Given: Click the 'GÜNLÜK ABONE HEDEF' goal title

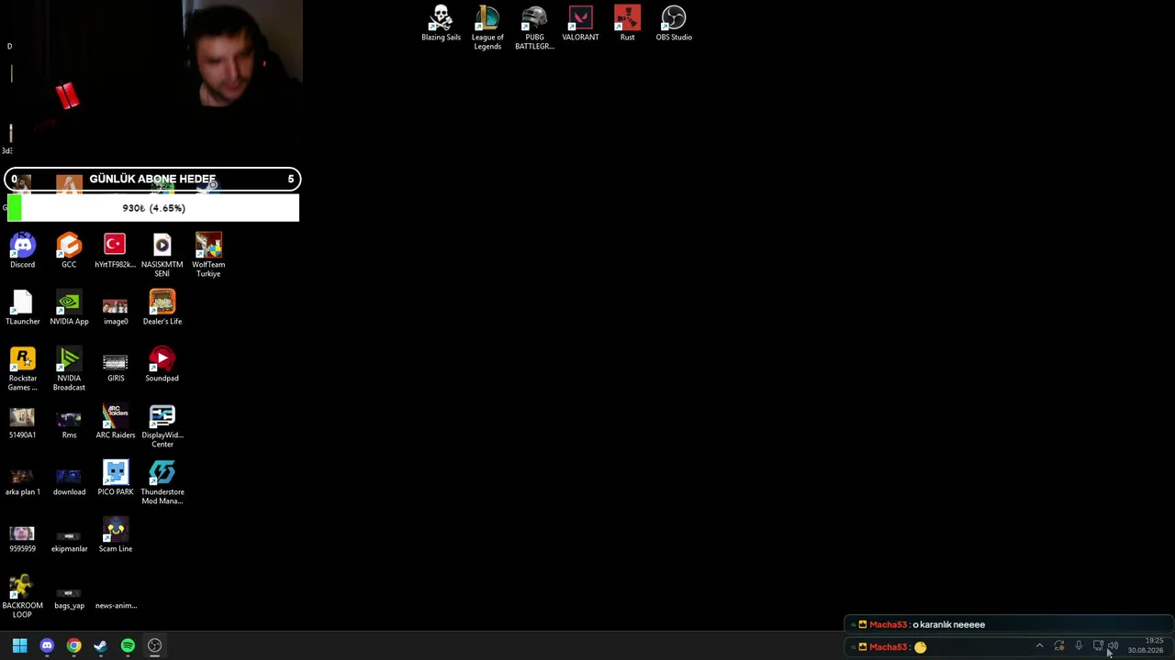Looking at the screenshot, I should coord(152,179).
